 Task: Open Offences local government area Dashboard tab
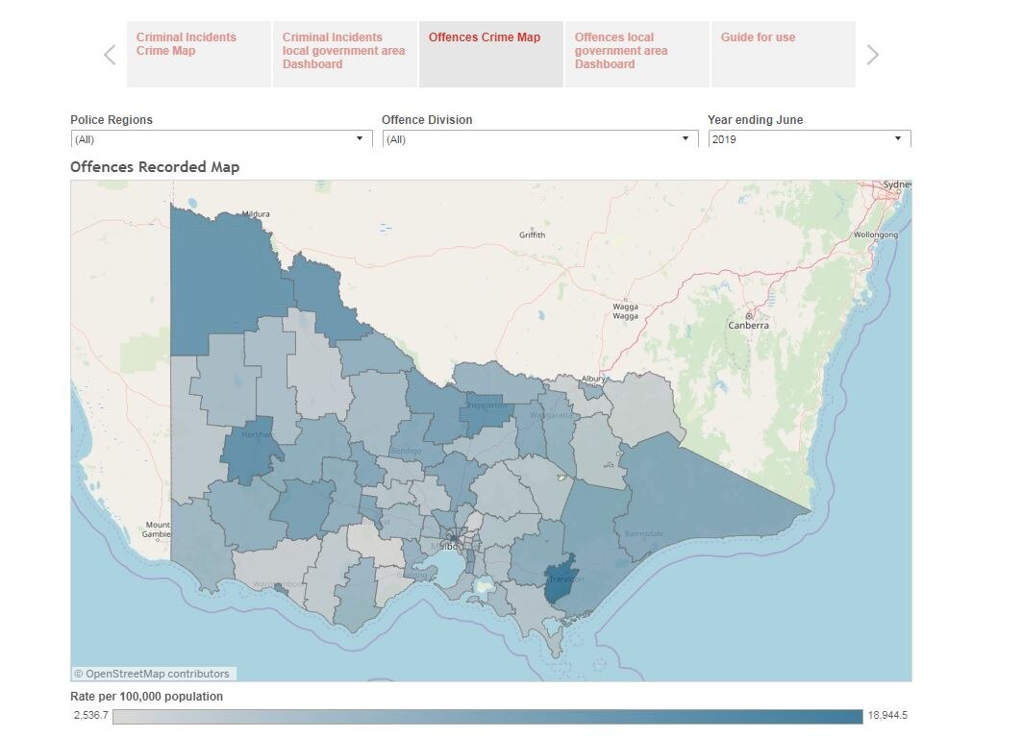pyautogui.click(x=636, y=54)
